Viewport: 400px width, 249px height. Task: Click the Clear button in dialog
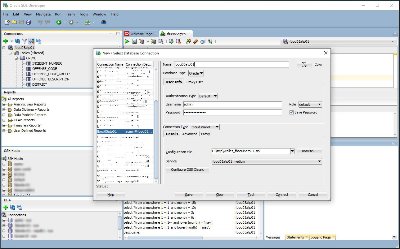click(220, 195)
